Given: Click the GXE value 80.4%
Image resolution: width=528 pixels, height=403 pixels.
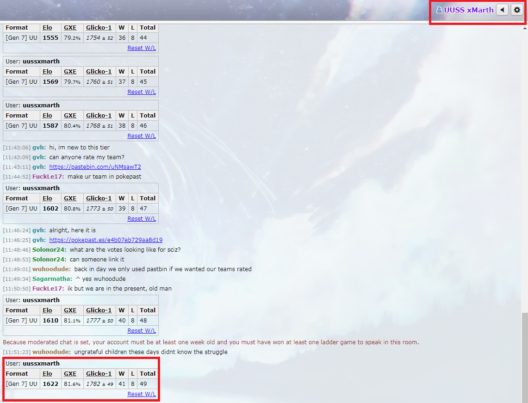Looking at the screenshot, I should (72, 125).
